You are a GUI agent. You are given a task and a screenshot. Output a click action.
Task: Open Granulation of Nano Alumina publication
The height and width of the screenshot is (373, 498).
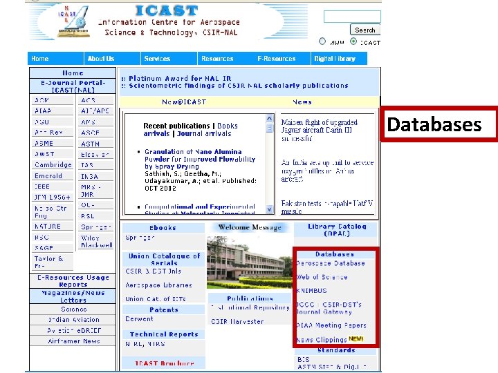[x=200, y=159]
